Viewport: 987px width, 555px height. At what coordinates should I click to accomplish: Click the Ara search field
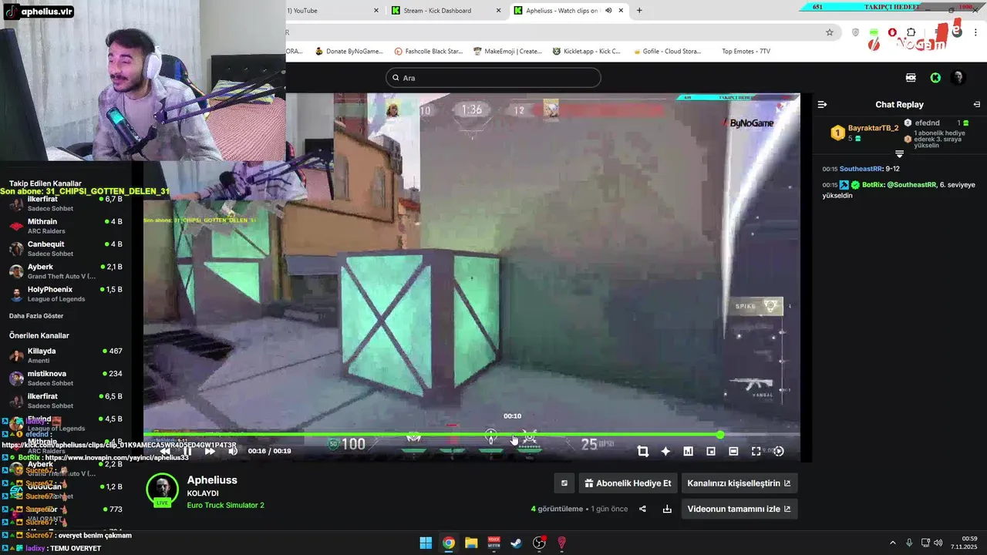click(x=493, y=78)
